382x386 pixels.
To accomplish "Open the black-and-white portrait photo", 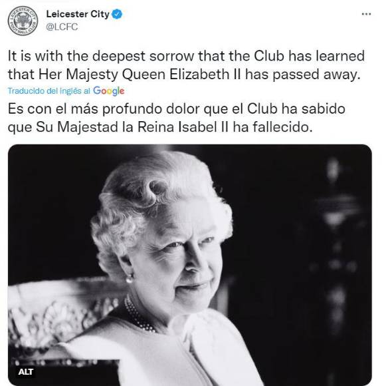I will point(190,265).
